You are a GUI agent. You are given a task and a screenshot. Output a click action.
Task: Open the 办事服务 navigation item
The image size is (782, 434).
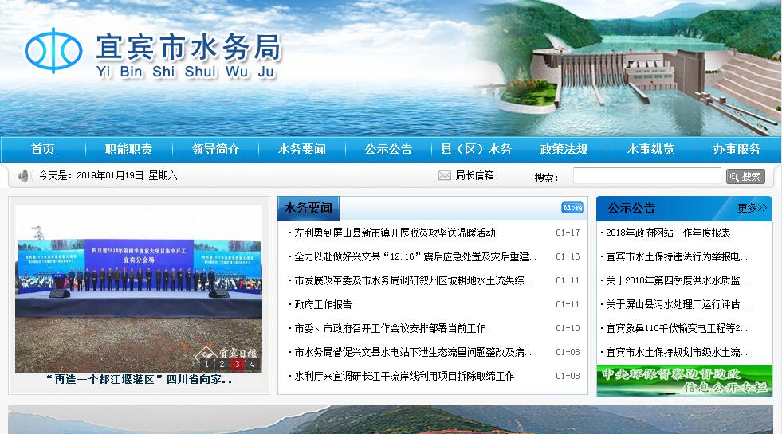pyautogui.click(x=737, y=149)
